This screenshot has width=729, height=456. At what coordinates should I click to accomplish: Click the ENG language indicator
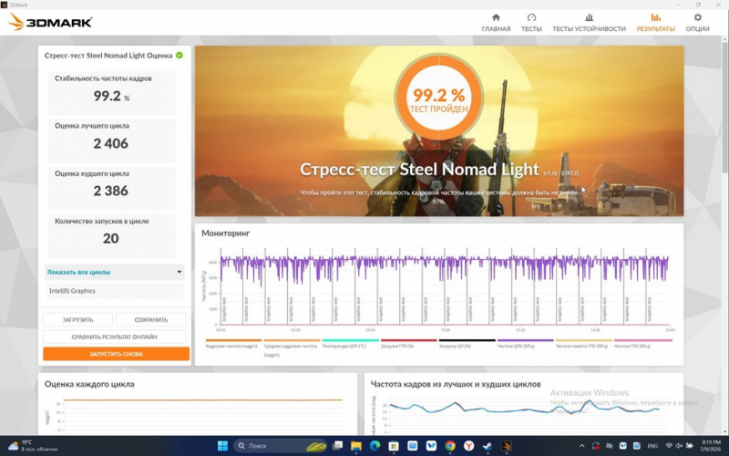tap(652, 446)
